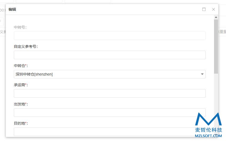This screenshot has width=226, height=143.
Task: Focus the 目的地 input field
Action: pyautogui.click(x=110, y=132)
